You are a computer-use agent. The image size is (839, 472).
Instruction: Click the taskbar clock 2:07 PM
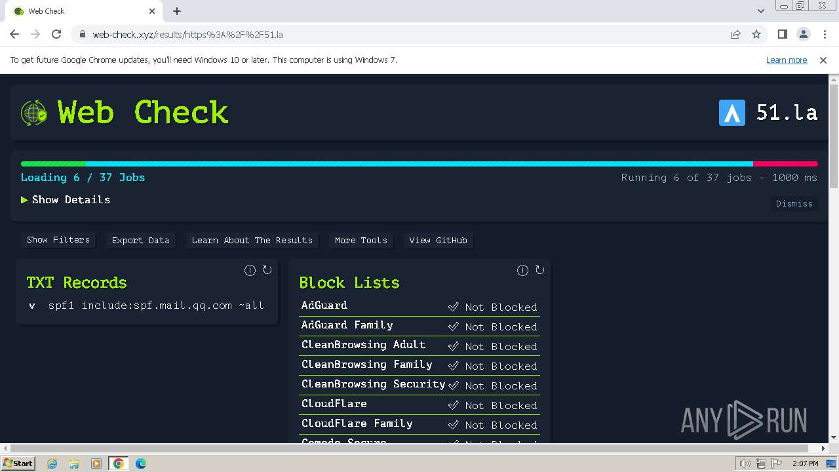[x=805, y=463]
